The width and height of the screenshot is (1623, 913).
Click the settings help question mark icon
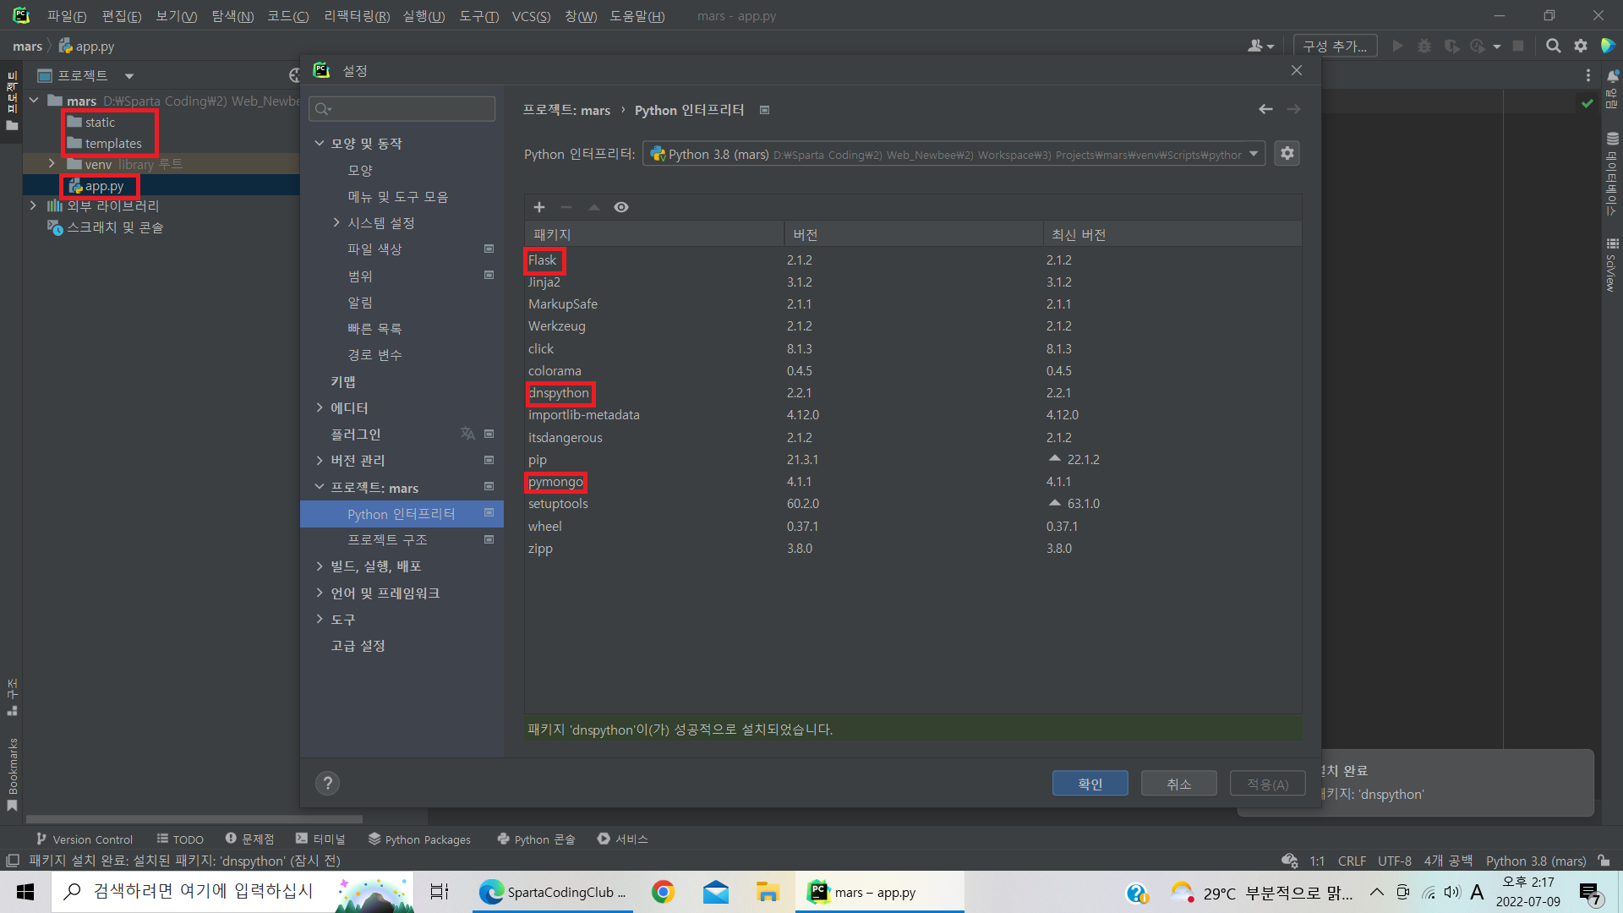(327, 783)
